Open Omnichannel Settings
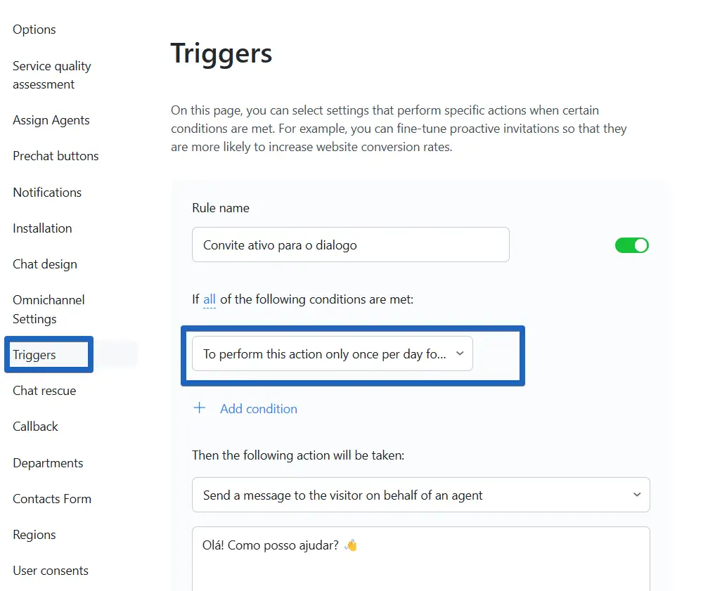Image resolution: width=715 pixels, height=591 pixels. 49,309
